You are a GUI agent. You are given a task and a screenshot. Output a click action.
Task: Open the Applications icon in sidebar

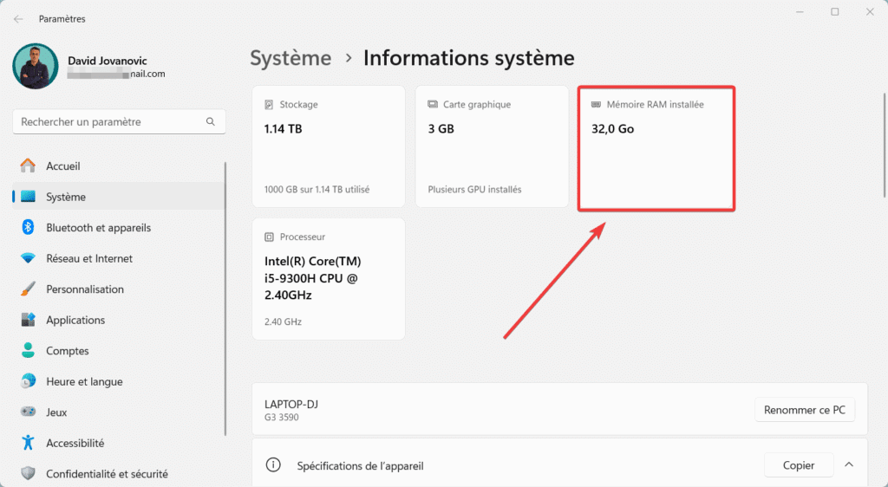click(x=29, y=320)
